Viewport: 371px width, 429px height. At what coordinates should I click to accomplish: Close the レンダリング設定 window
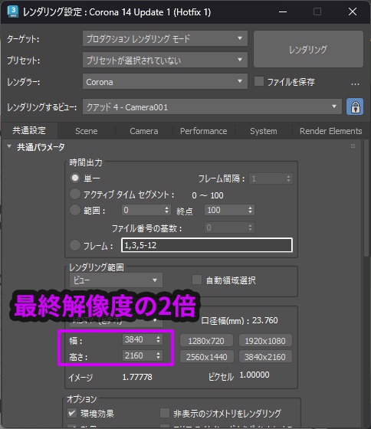pos(353,11)
